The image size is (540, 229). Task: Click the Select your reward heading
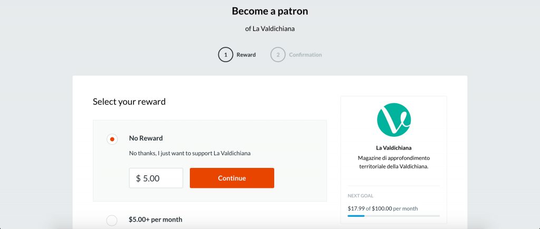[129, 102]
